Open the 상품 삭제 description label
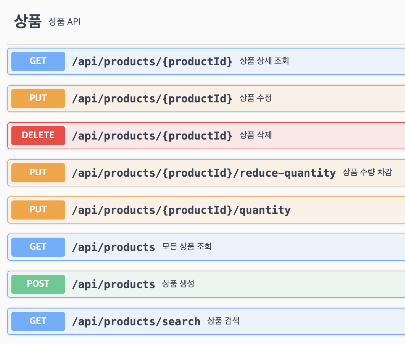This screenshot has width=405, height=344. pos(255,135)
